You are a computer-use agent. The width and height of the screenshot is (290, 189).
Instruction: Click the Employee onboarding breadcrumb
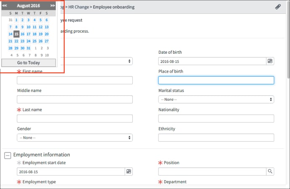point(114,7)
